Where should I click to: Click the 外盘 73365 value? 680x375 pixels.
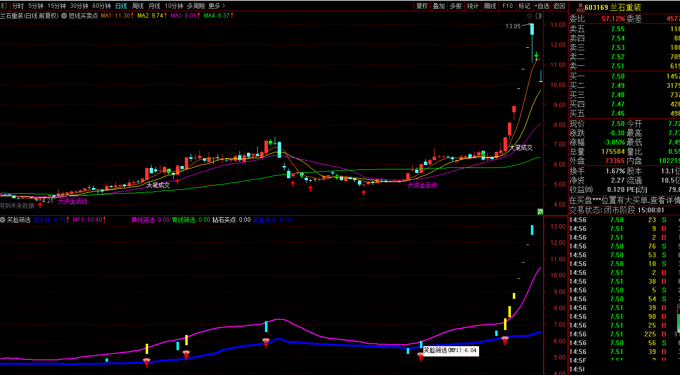click(615, 161)
